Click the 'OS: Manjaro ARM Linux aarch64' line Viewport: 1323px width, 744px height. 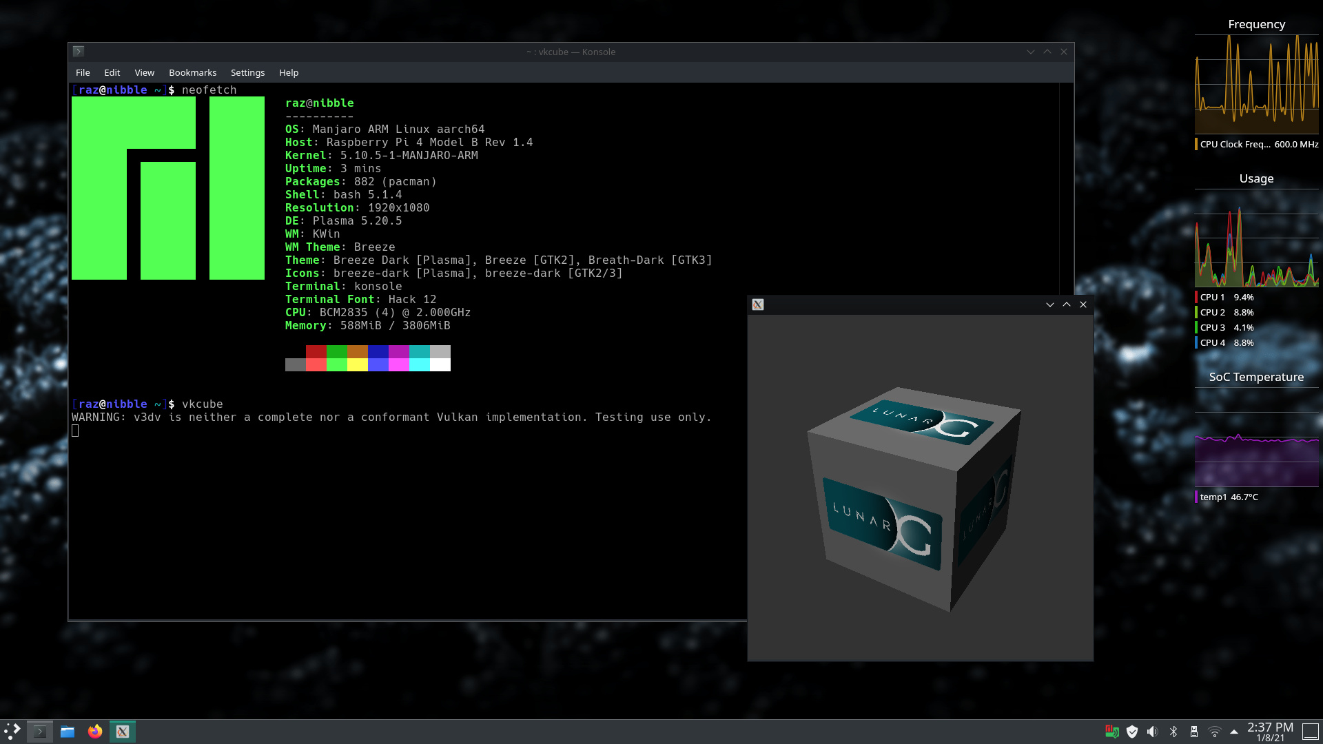click(x=385, y=130)
